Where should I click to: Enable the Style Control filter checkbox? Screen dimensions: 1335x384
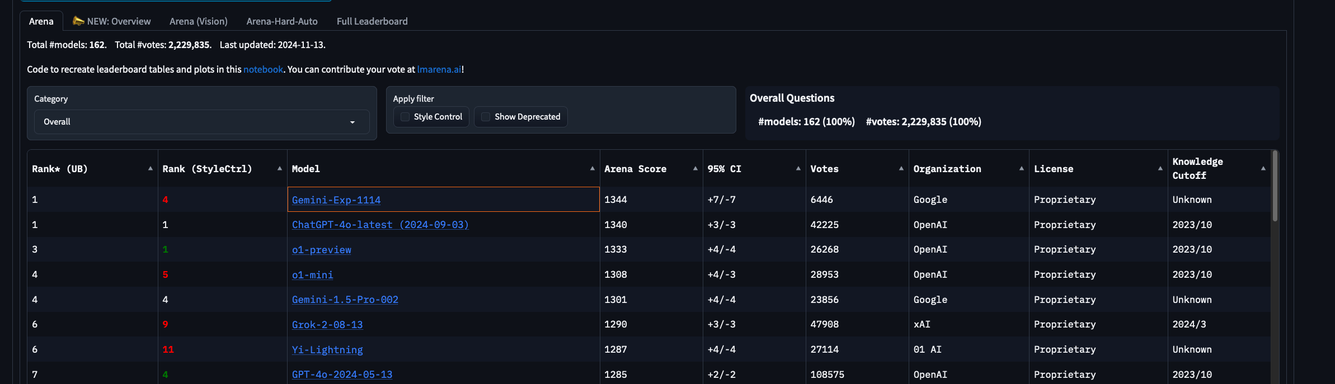[x=405, y=117]
